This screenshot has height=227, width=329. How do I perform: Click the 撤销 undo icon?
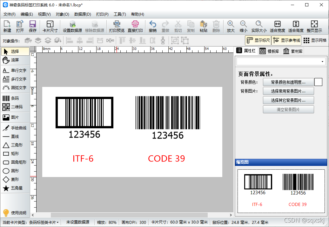pyautogui.click(x=152, y=26)
